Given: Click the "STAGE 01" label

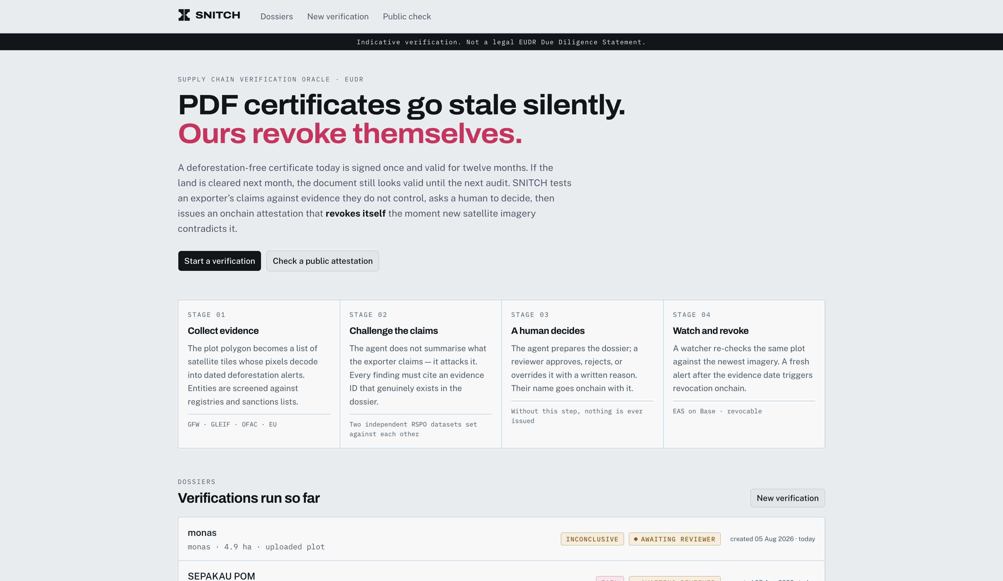Looking at the screenshot, I should click(x=206, y=315).
